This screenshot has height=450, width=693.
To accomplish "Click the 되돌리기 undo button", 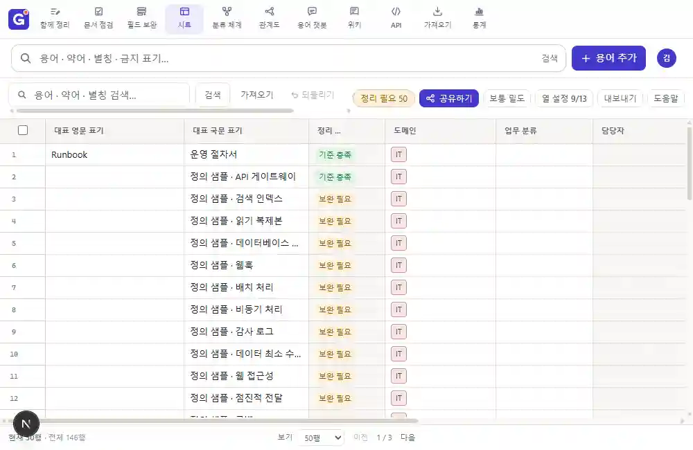I will (x=313, y=95).
